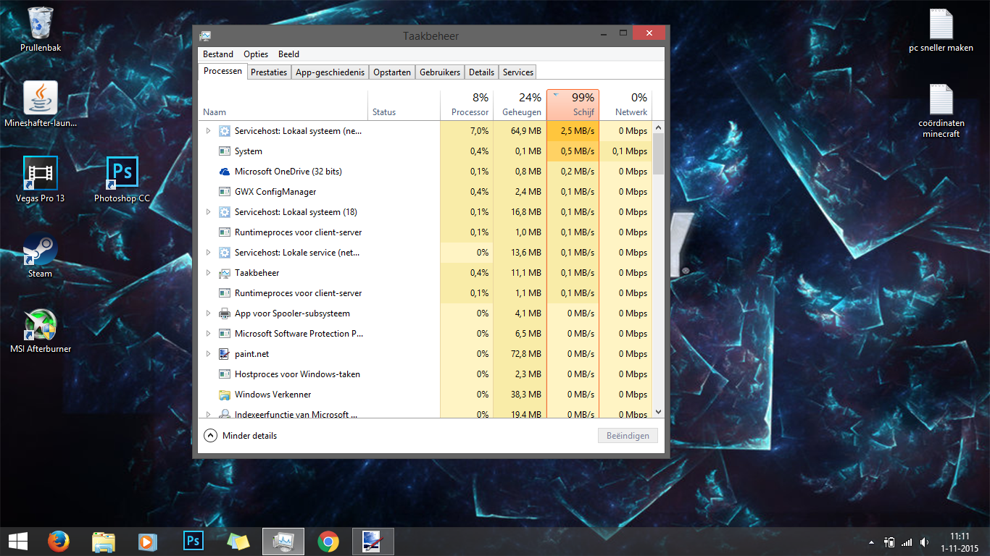Select the Processen tab

pos(222,71)
